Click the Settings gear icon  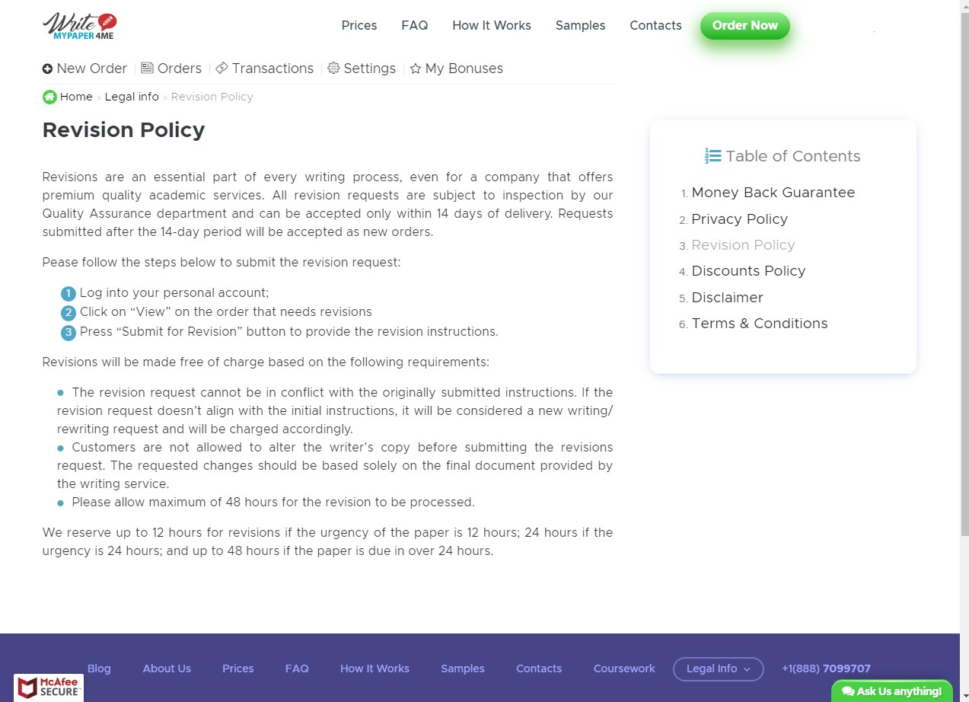[333, 69]
